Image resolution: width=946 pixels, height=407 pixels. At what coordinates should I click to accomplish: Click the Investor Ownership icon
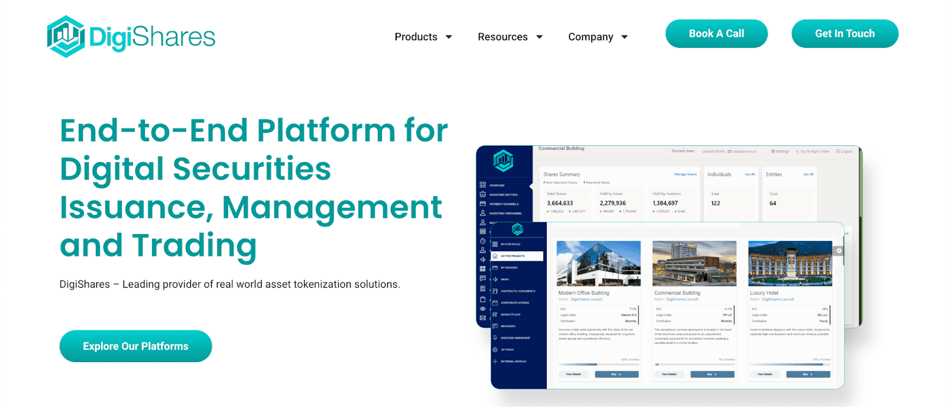click(x=495, y=338)
